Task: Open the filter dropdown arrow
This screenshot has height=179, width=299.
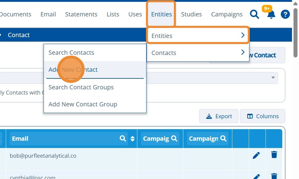Action: (x=273, y=78)
